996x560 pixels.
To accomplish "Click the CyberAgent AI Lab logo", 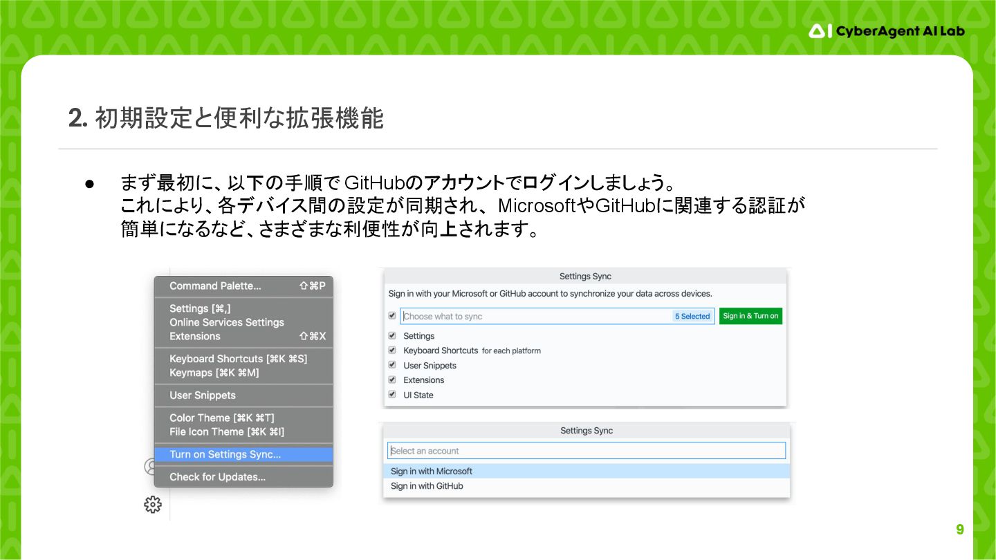I will click(887, 31).
